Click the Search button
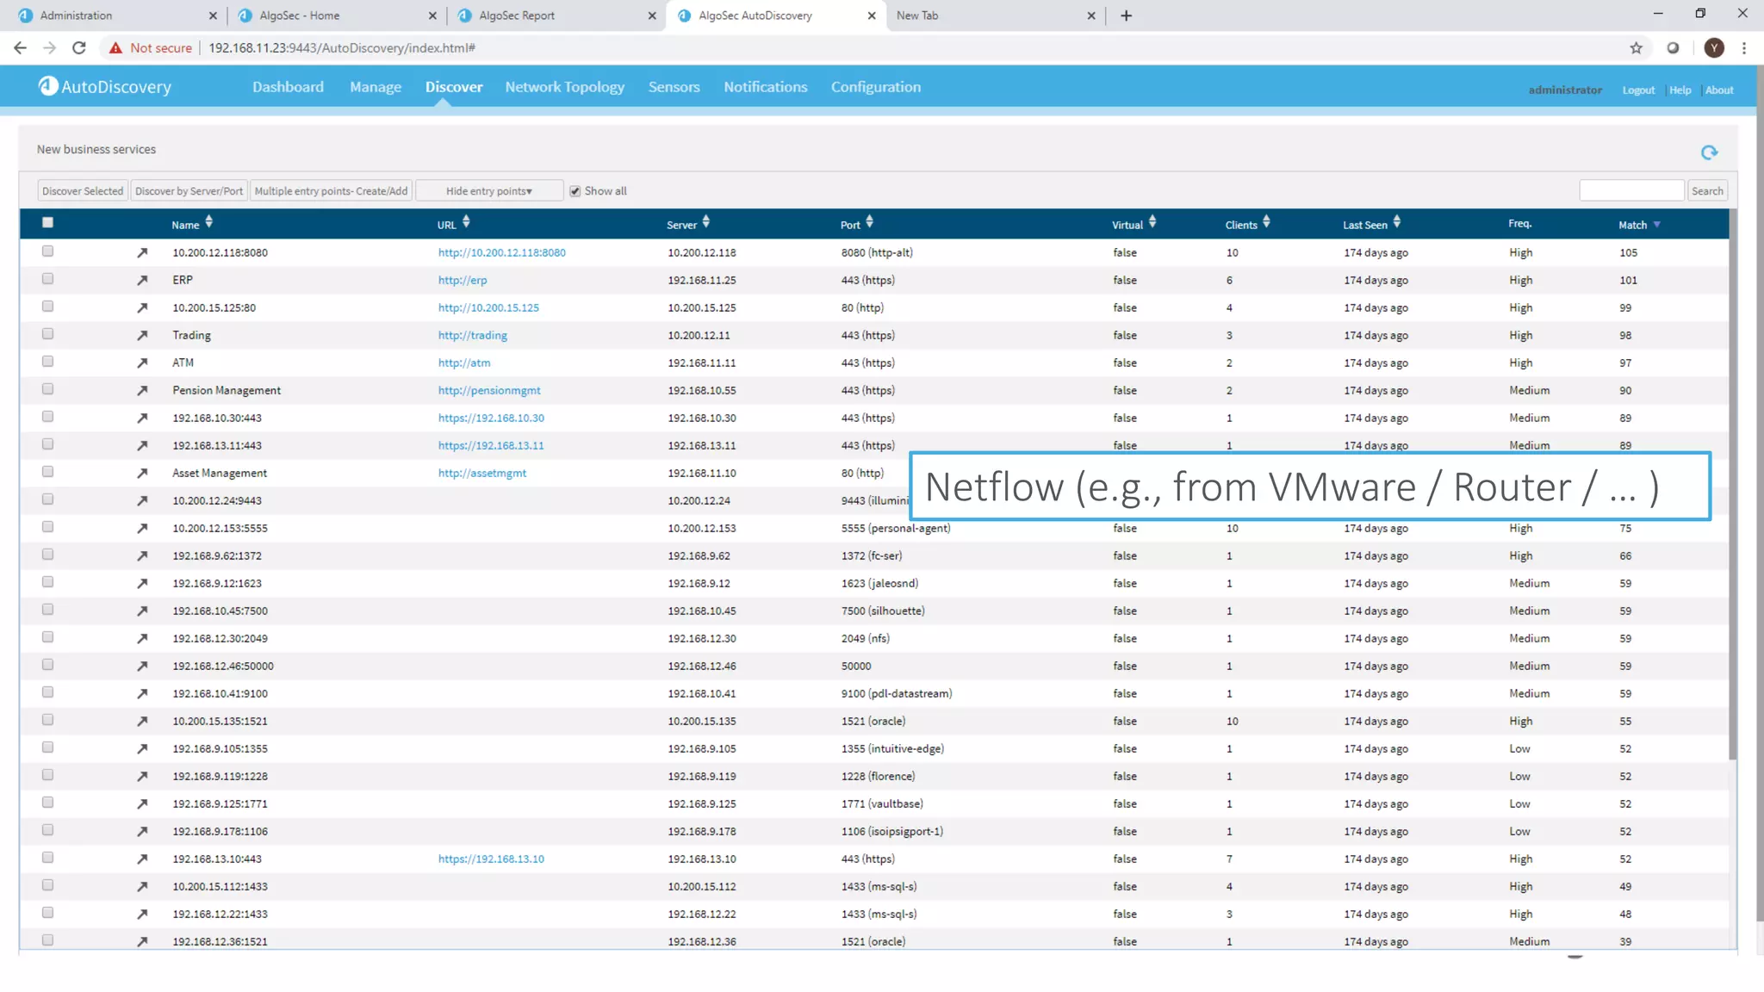 1706,190
